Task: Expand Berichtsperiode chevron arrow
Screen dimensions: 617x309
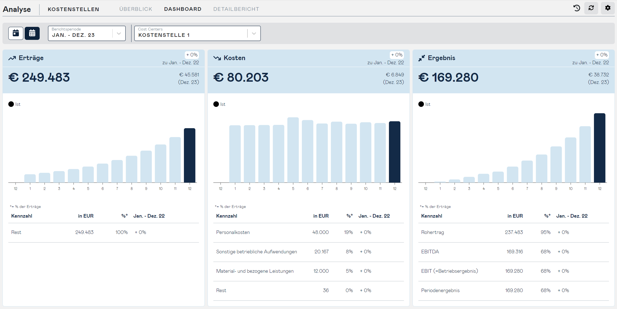Action: coord(119,34)
